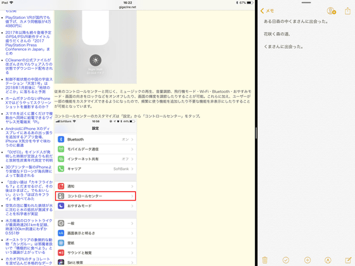Tap the split view divider handle
This screenshot has width=355, height=266.
pyautogui.click(x=256, y=133)
